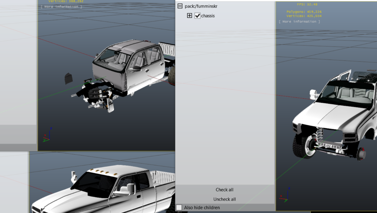Select the chassis item label
This screenshot has height=213, width=377.
tap(208, 16)
